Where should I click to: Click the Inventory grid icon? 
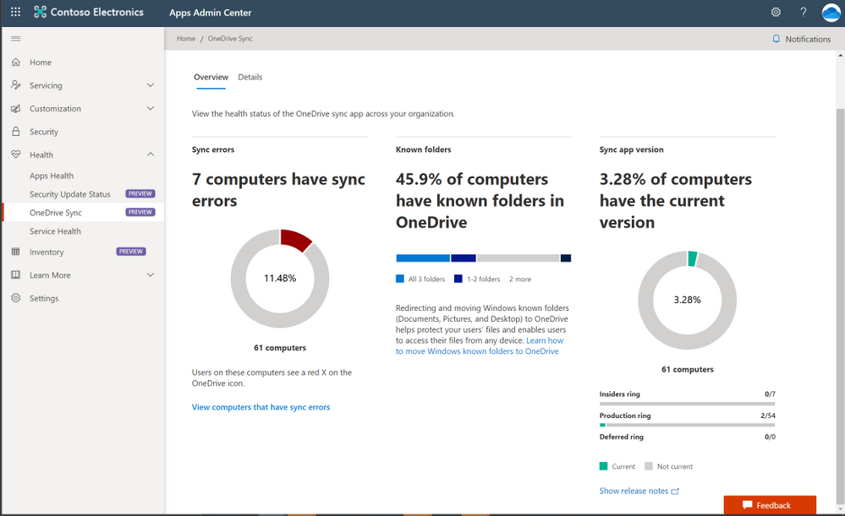click(15, 252)
